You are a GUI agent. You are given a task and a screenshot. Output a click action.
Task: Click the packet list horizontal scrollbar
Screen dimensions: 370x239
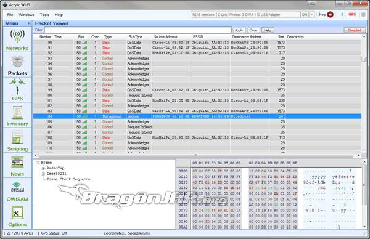point(196,155)
